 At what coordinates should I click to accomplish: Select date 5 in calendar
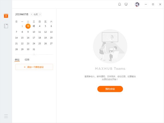[x=45, y=26]
